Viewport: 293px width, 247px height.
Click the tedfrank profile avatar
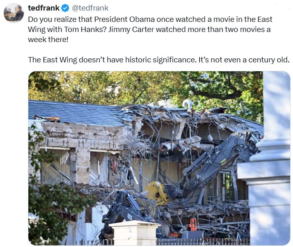14,13
